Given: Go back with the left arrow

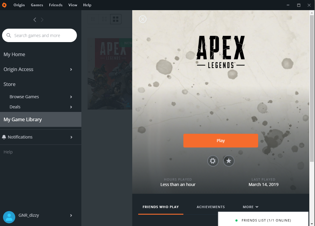Looking at the screenshot, I should [x=35, y=20].
